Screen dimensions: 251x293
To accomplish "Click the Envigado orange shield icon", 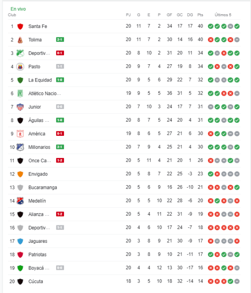I will point(20,174).
